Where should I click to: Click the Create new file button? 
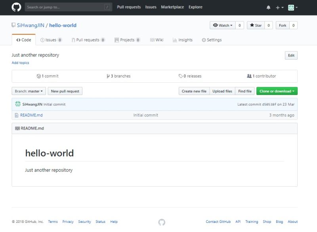pos(194,91)
